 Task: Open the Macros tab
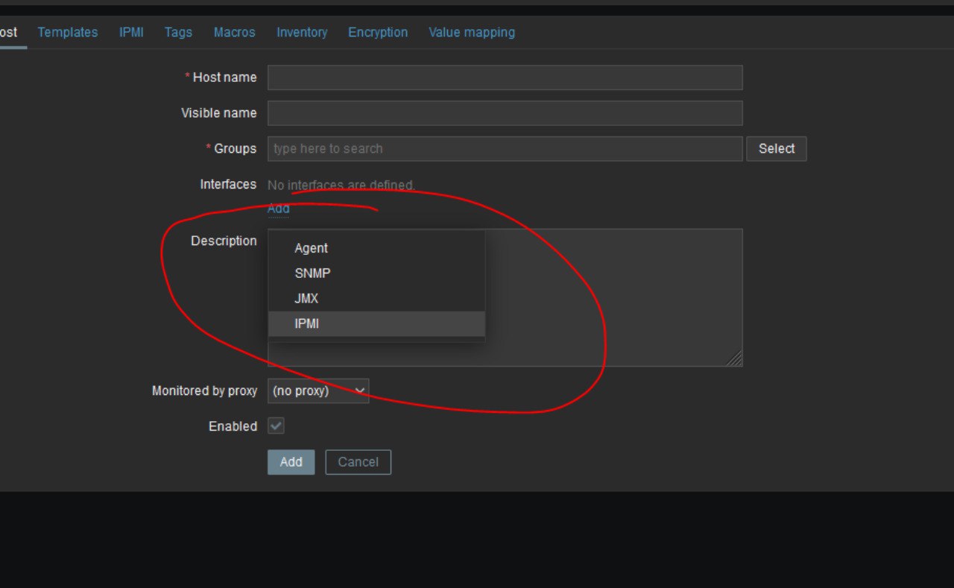click(x=234, y=32)
